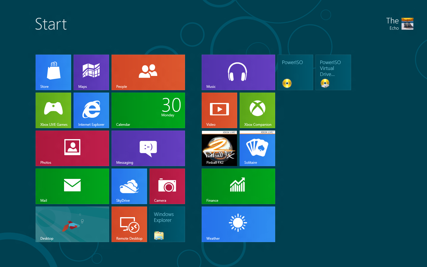Click the user account picture
This screenshot has height=267, width=427.
[x=407, y=24]
